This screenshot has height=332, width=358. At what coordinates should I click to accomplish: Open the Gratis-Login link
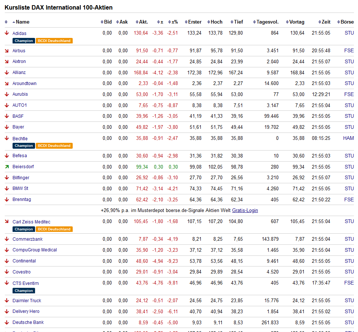point(245,211)
